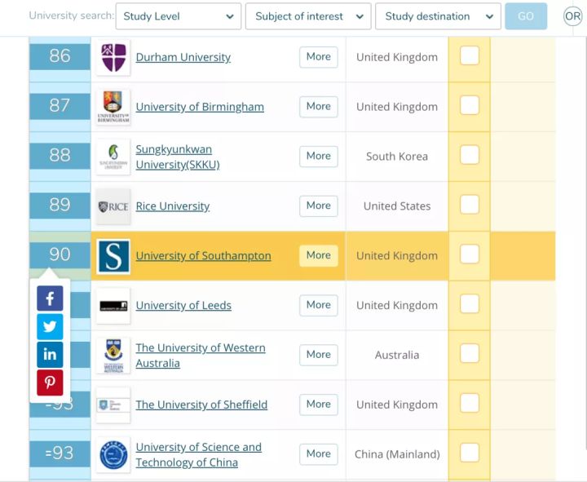
Task: Click the OR circle badge
Action: pos(573,16)
